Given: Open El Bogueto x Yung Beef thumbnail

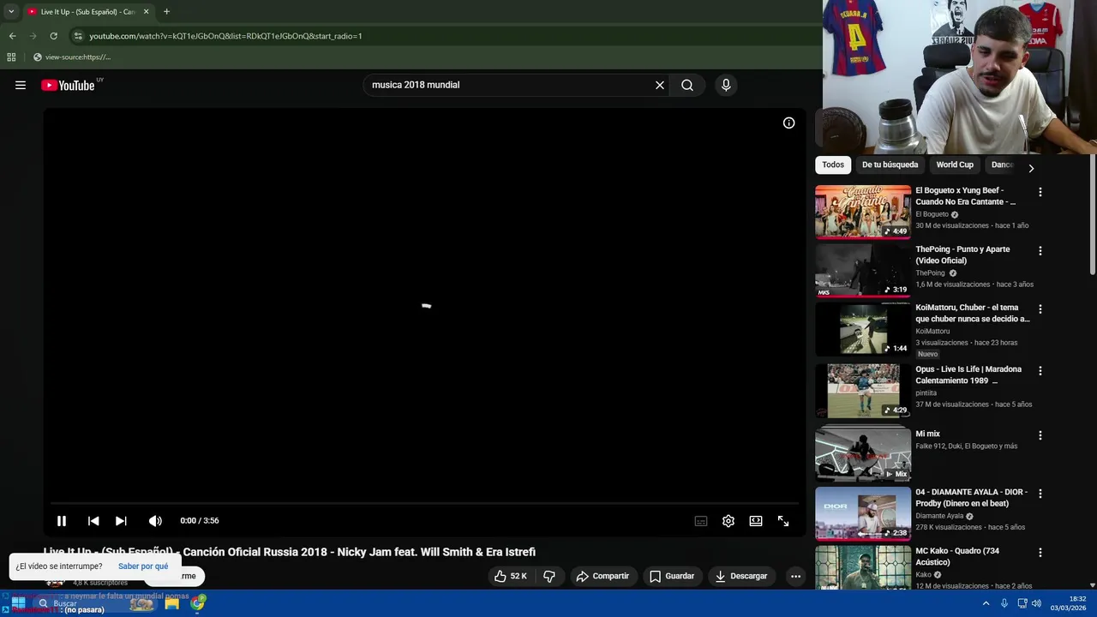Looking at the screenshot, I should pos(863,212).
